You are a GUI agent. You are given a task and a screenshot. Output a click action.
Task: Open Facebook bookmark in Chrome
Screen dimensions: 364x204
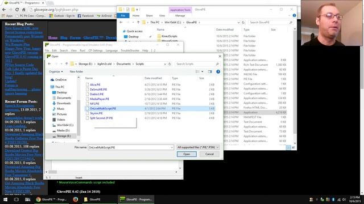click(86, 16)
